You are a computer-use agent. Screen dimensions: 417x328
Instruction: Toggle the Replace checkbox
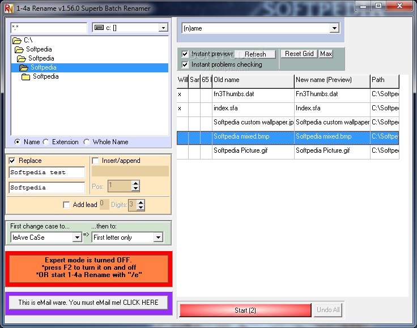pyautogui.click(x=12, y=161)
